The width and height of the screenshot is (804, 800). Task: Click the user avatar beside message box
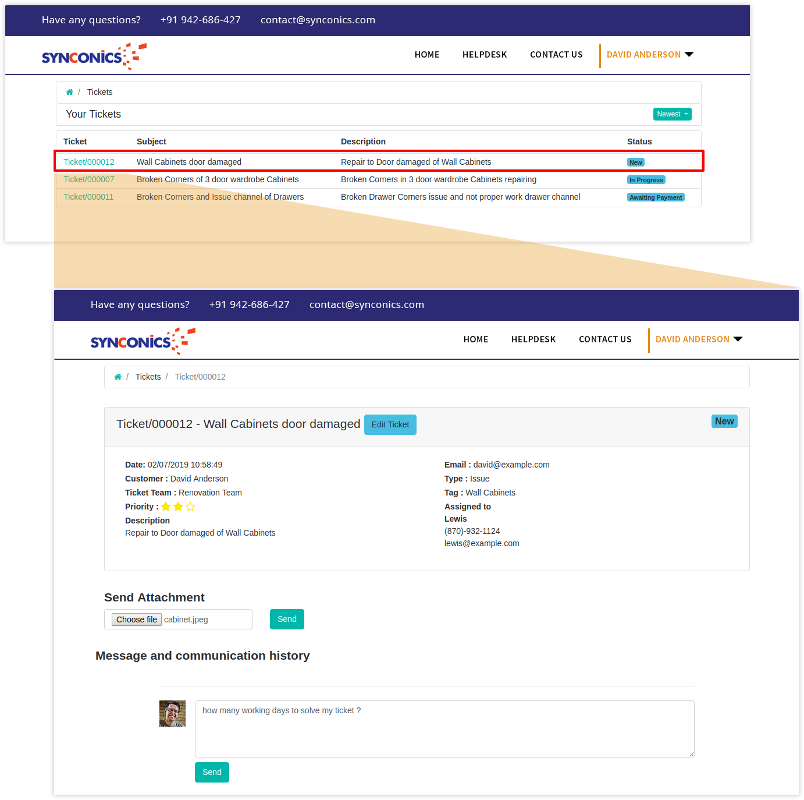(172, 713)
